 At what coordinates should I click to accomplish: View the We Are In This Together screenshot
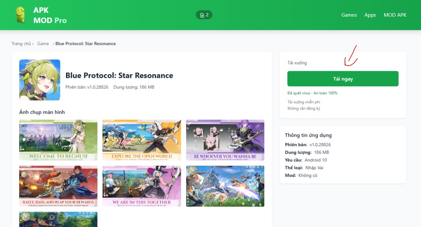[142, 186]
